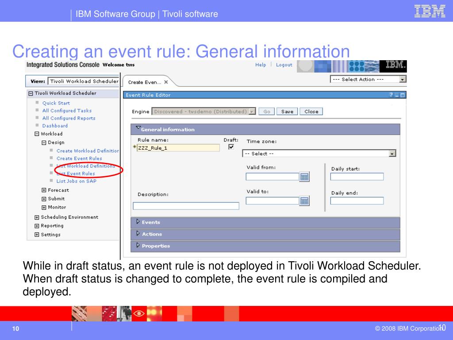Open the Valid from calendar picker
Screen dimensions: 453x340
pyautogui.click(x=304, y=177)
